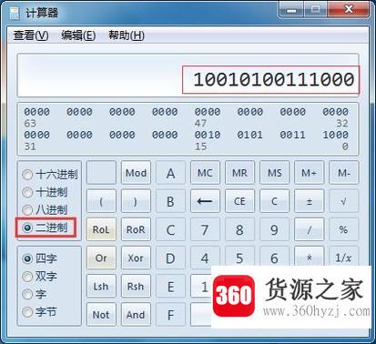Click the Not logic button
Screen dimensions: 376x344
(x=101, y=315)
